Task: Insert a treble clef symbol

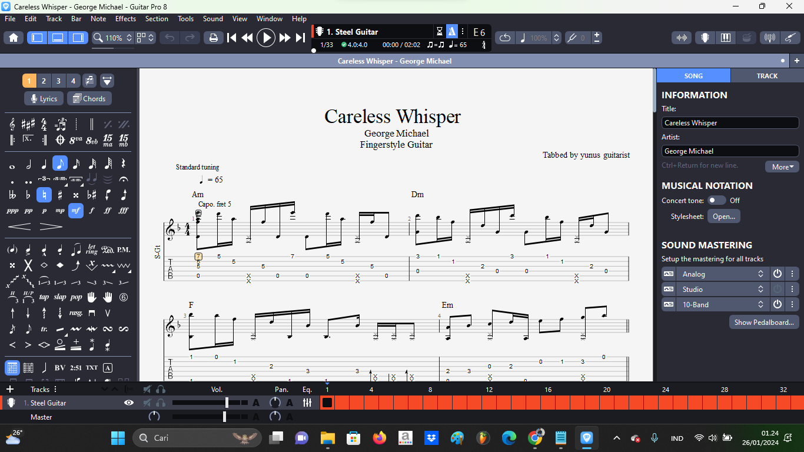Action: tap(12, 124)
